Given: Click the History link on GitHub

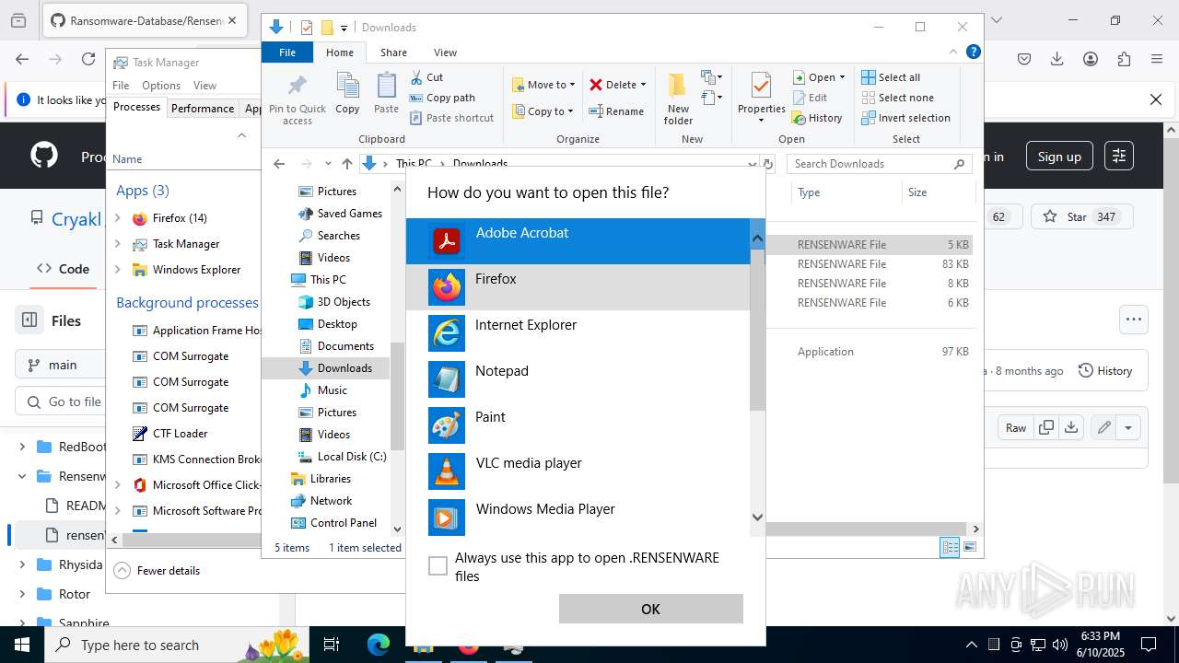Looking at the screenshot, I should (x=1105, y=370).
